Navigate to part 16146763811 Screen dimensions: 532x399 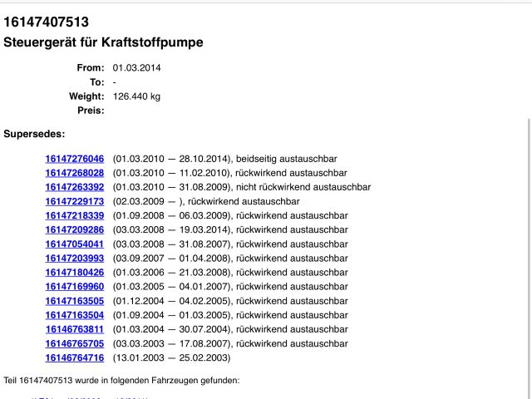tap(75, 329)
